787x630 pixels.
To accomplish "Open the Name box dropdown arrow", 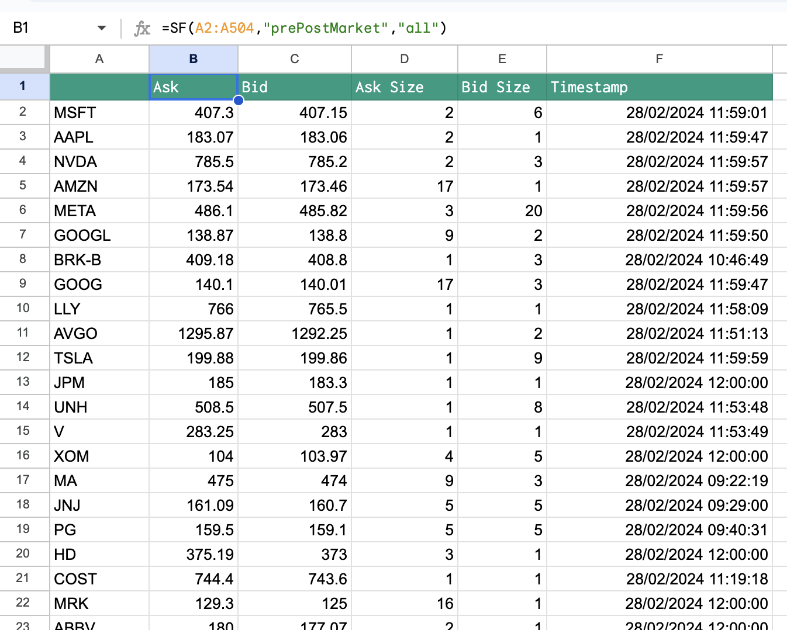I will [x=102, y=28].
